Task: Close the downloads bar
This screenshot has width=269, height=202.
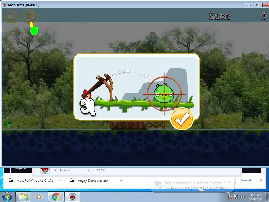Action: 260,180
